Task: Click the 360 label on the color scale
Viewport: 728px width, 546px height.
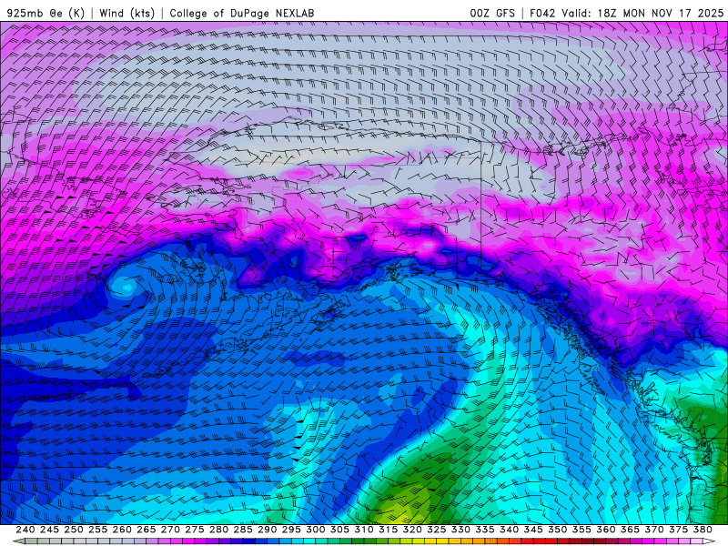Action: [x=605, y=530]
